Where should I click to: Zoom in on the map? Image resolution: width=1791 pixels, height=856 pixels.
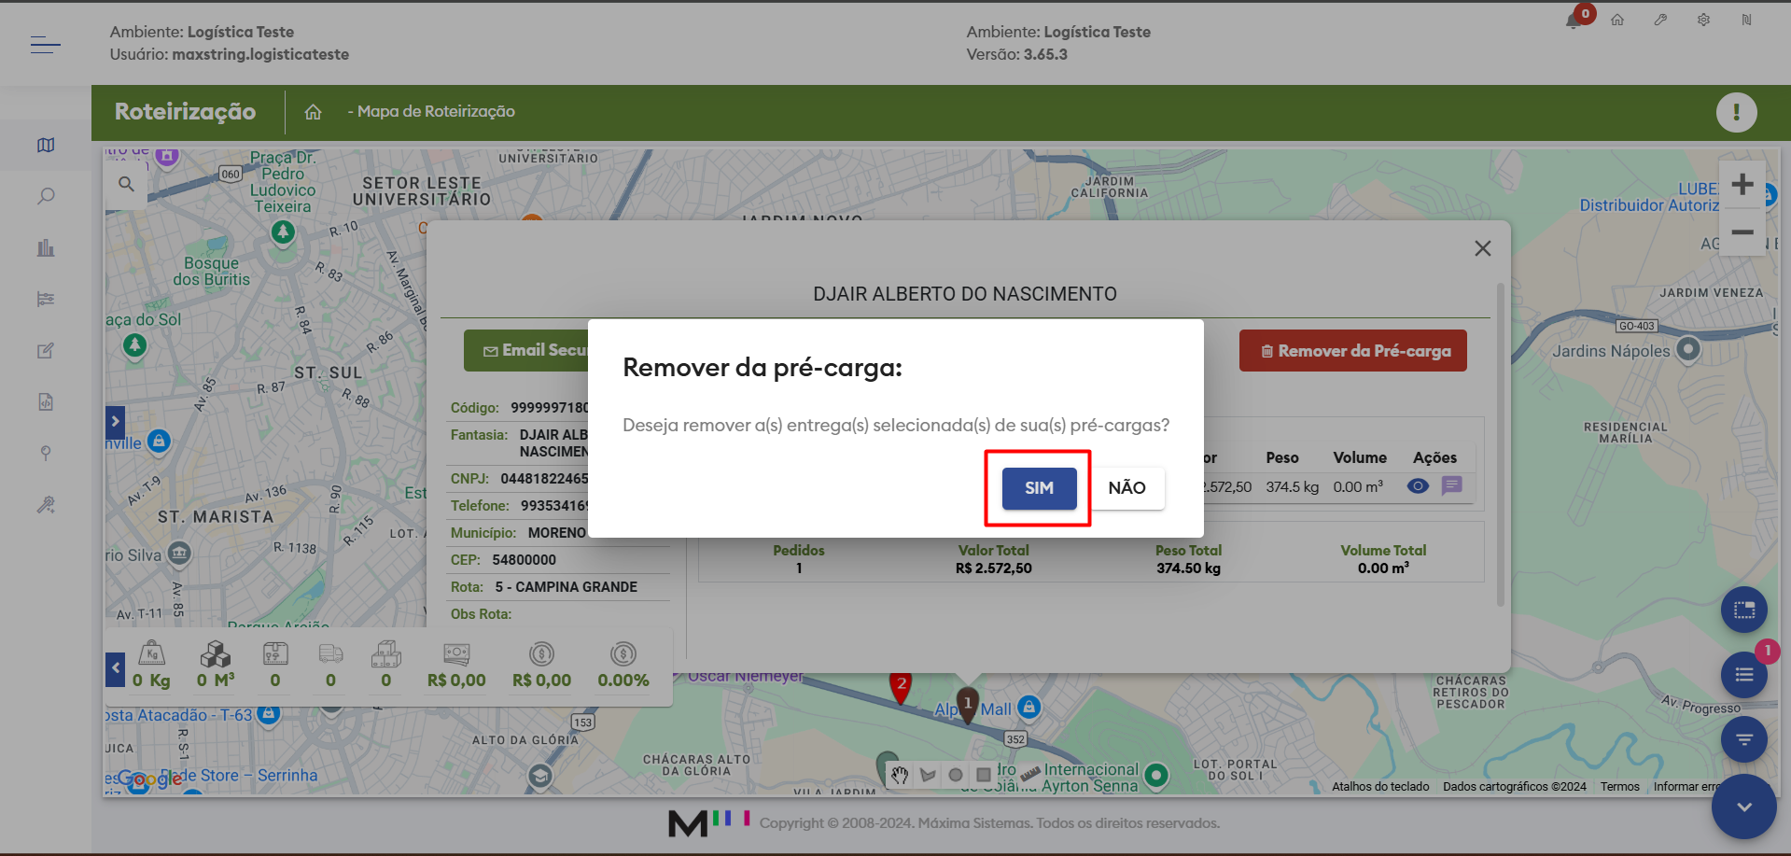pos(1742,185)
